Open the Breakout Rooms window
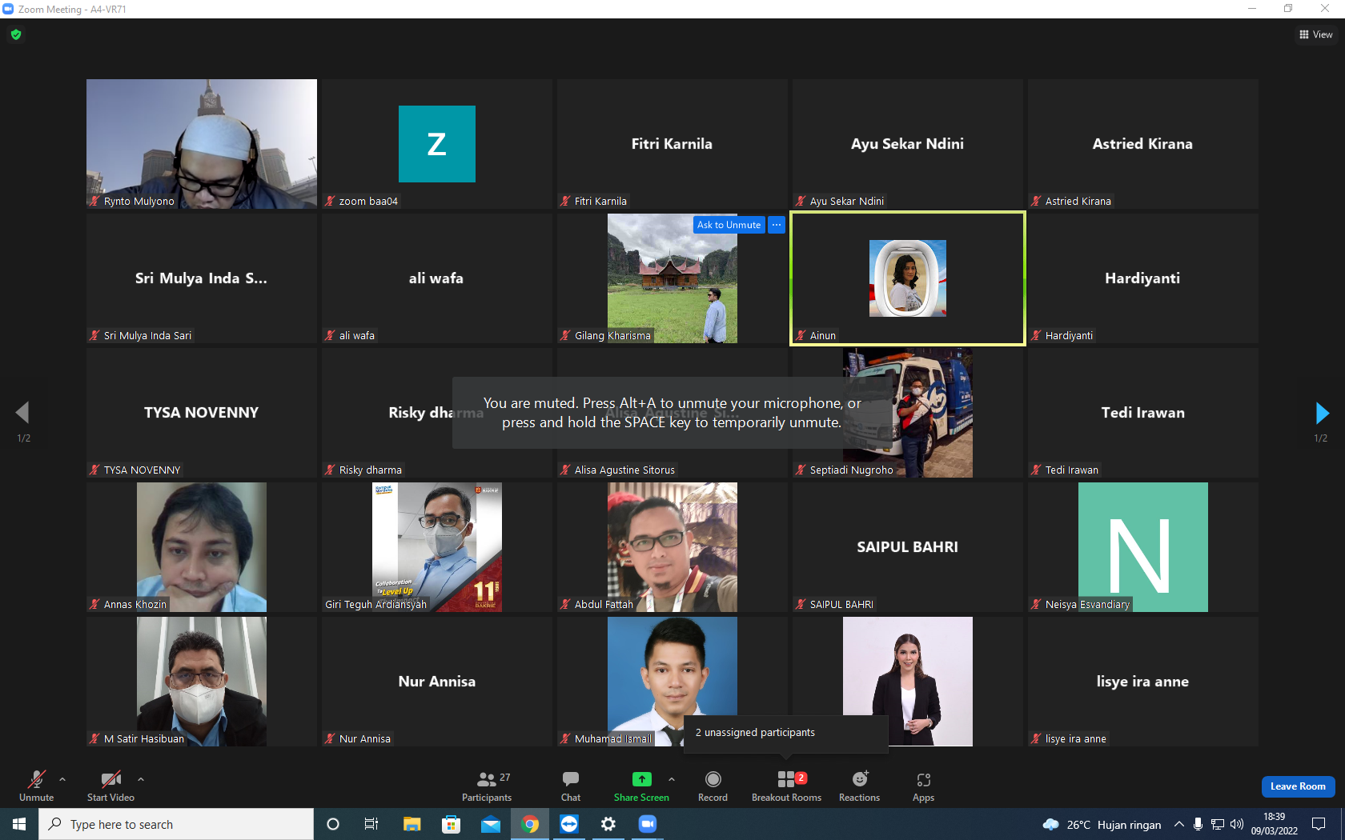The image size is (1345, 840). [786, 786]
